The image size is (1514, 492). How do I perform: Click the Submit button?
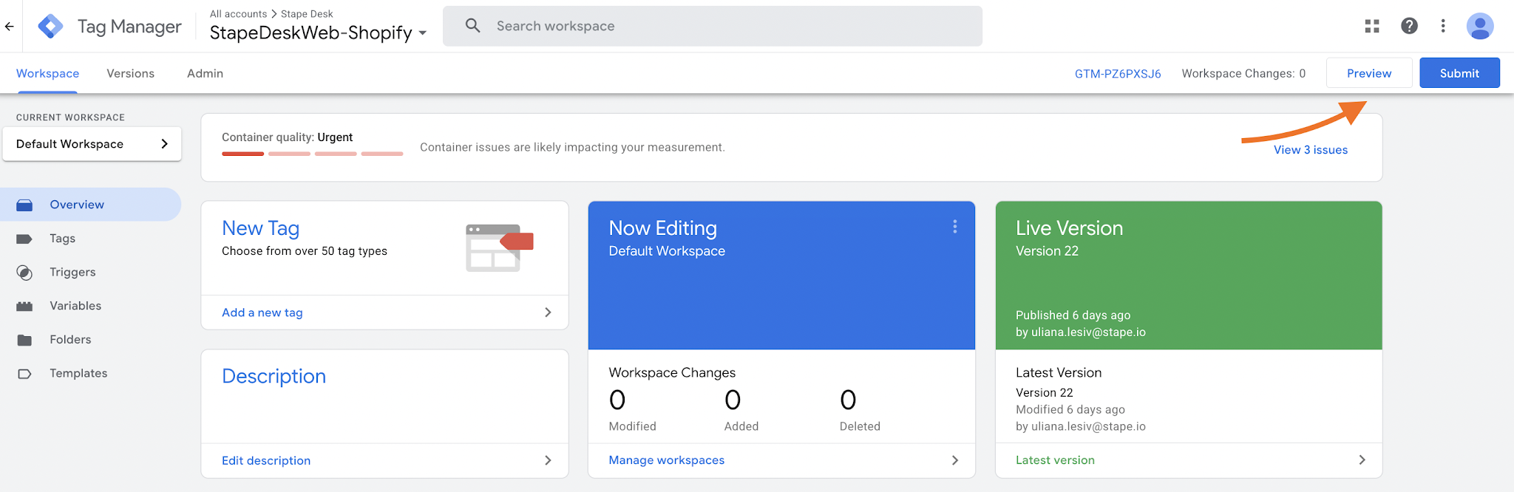[1459, 73]
